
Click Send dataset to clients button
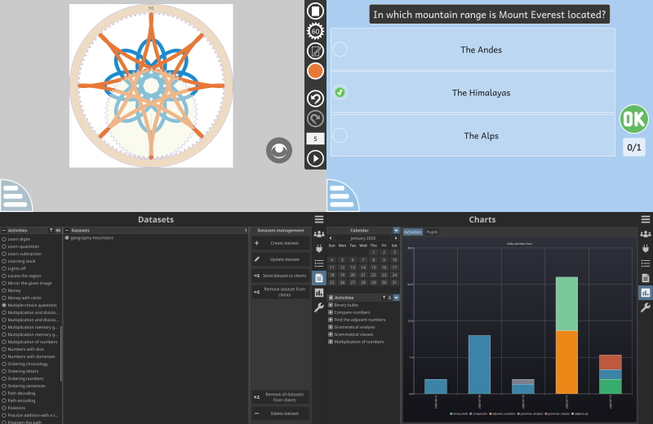tap(280, 276)
